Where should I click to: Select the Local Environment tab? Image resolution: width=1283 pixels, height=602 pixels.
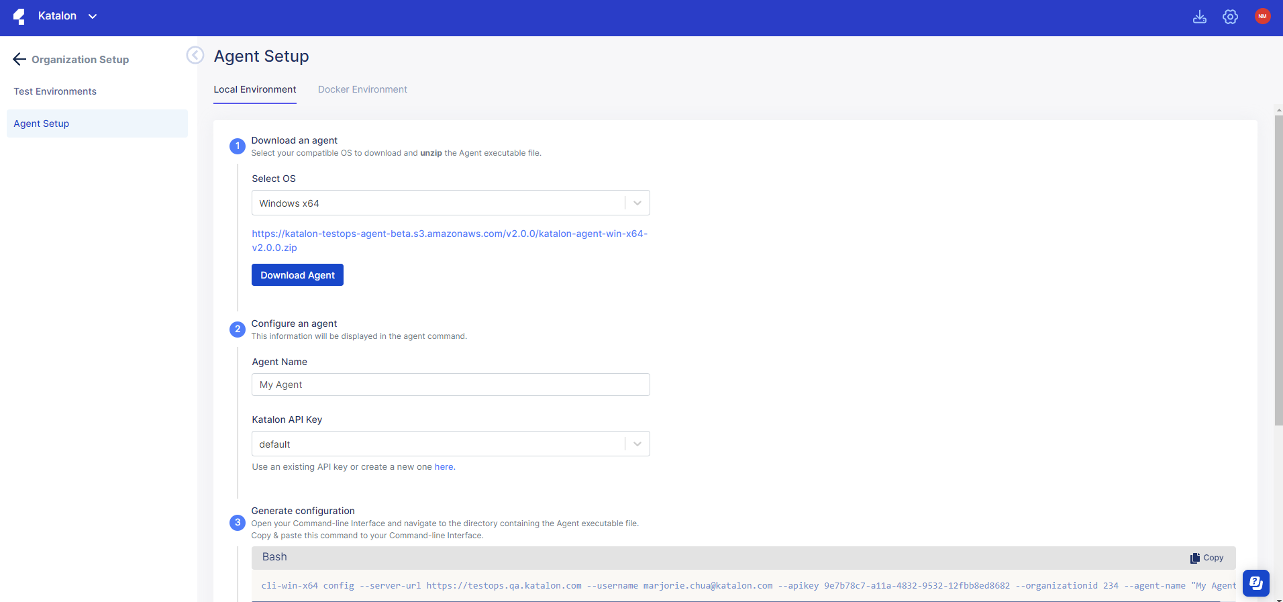(x=254, y=89)
